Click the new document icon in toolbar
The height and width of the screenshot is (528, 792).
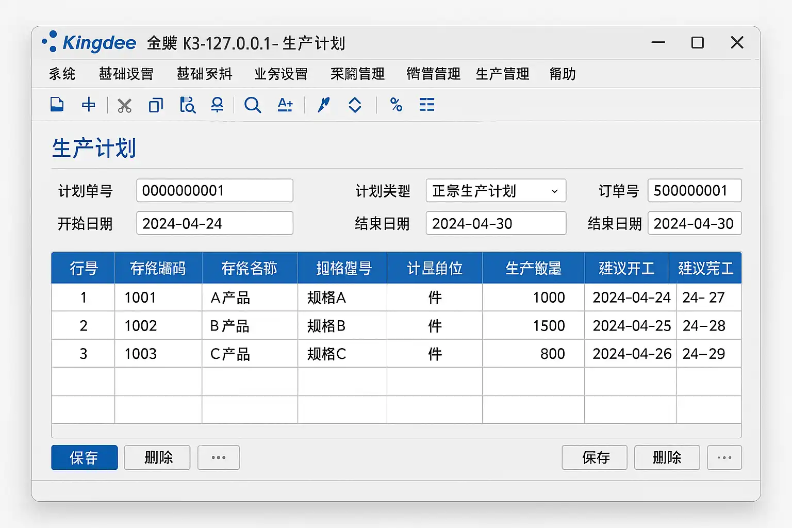(57, 105)
